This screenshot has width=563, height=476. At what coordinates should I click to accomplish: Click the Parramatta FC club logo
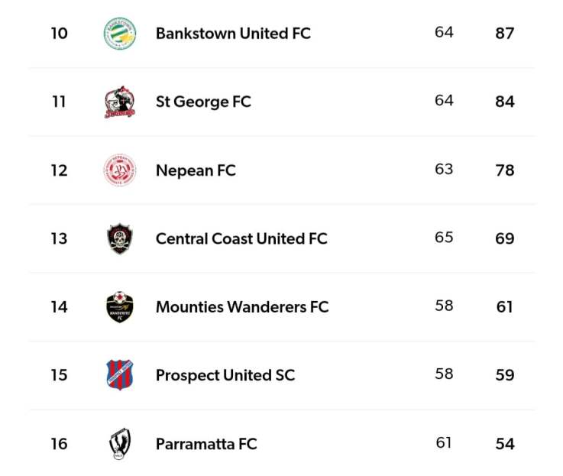[x=120, y=444]
